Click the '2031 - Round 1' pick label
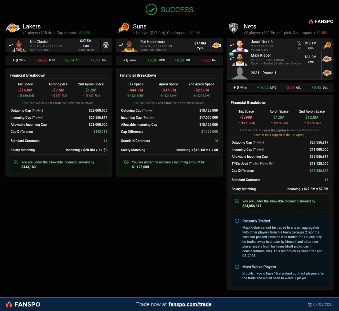The height and width of the screenshot is (311, 339). click(264, 73)
